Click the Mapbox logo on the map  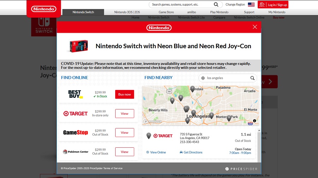click(x=153, y=121)
